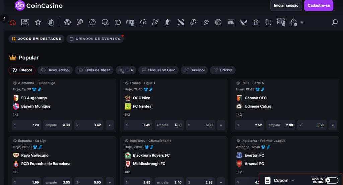The height and width of the screenshot is (185, 343).
Task: Switch to the Ténis de Mesa tab
Action: (x=94, y=70)
